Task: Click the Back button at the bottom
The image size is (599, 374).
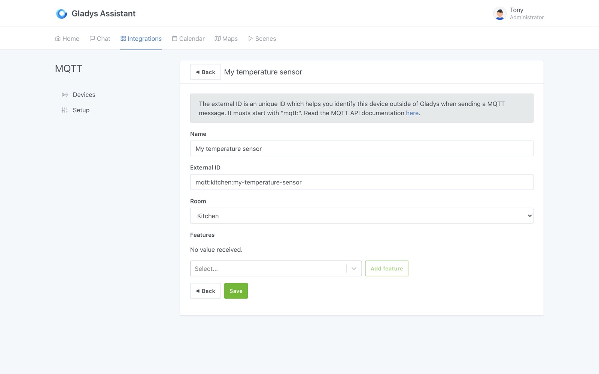Action: click(205, 291)
